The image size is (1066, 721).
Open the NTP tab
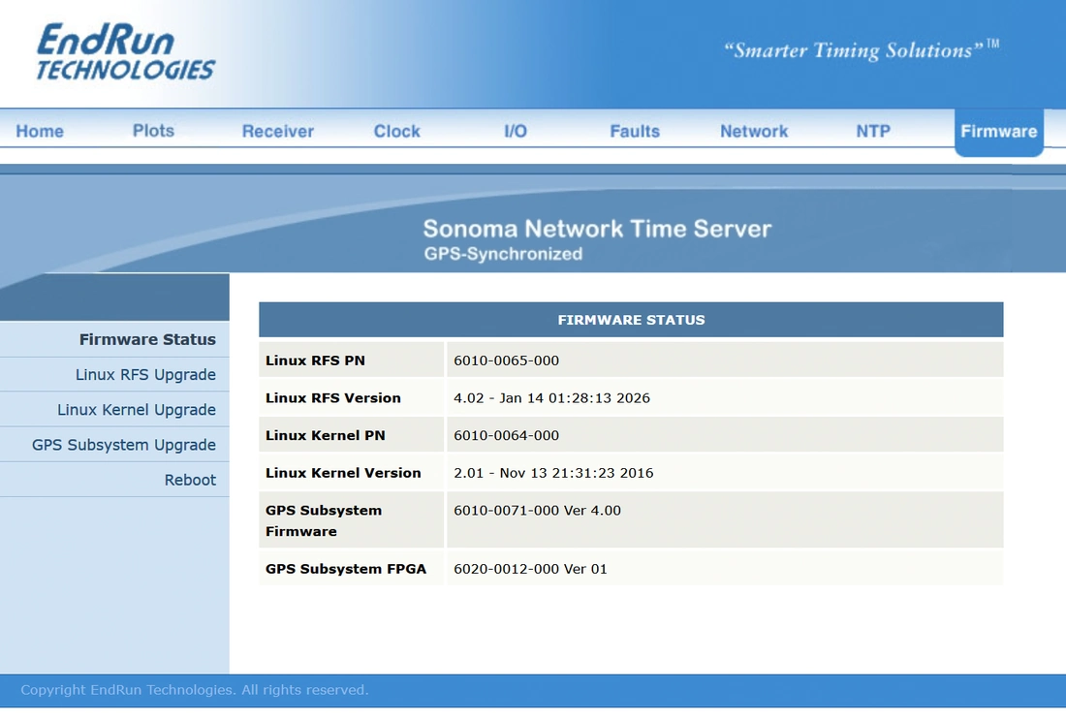873,131
